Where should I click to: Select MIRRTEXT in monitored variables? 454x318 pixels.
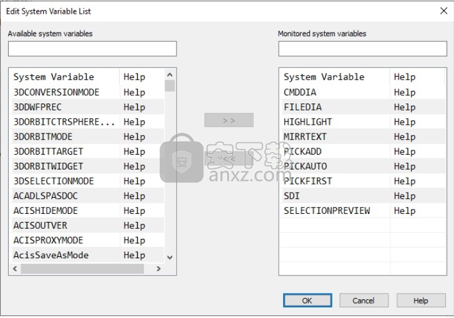[x=305, y=137]
